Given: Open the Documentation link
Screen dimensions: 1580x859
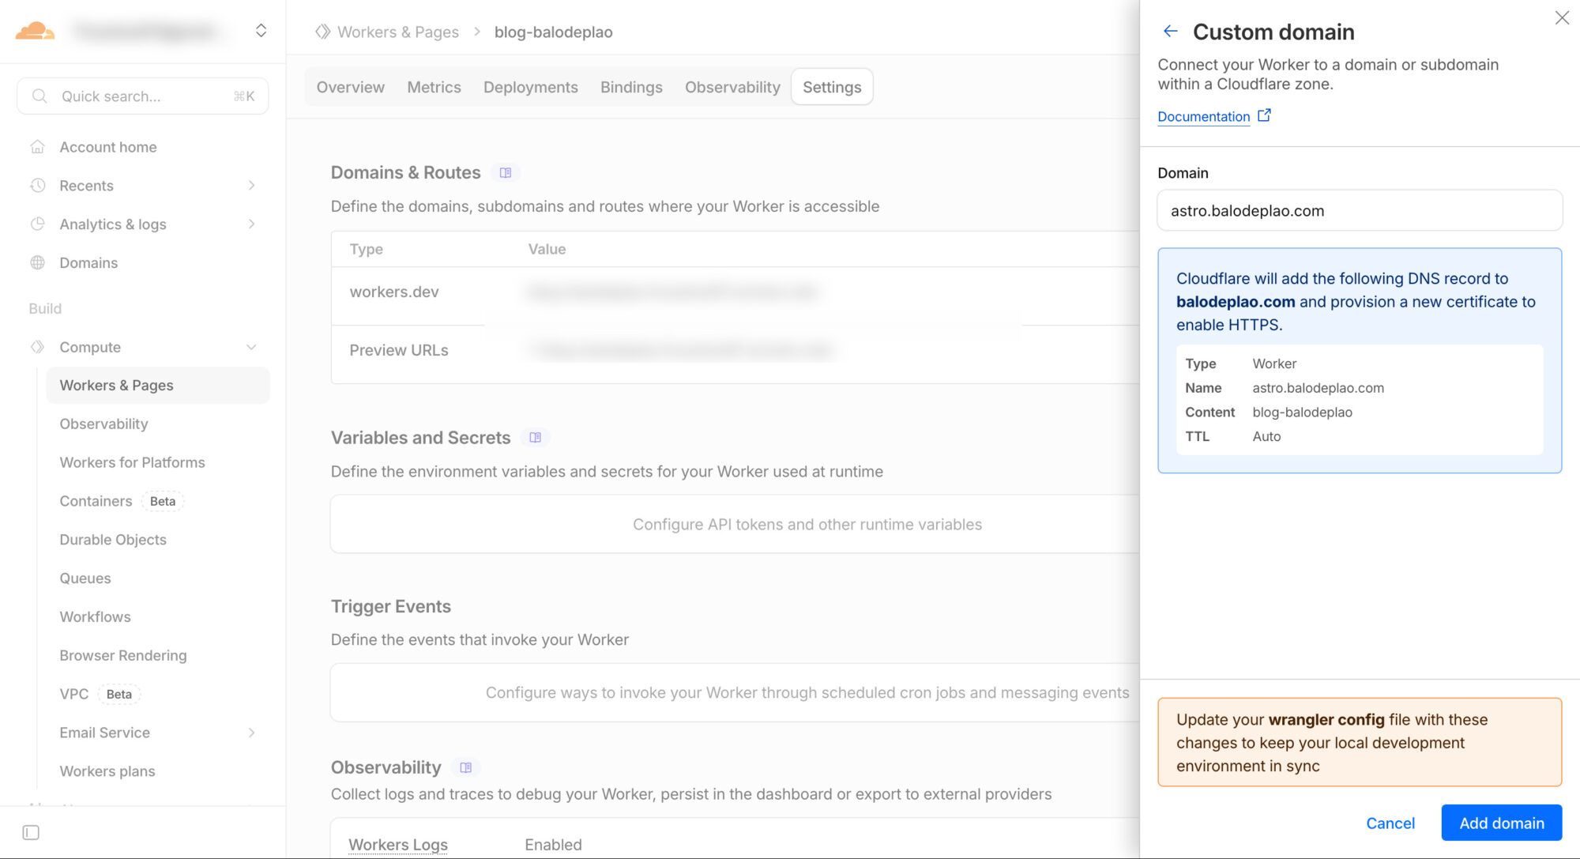Looking at the screenshot, I should pos(1203,117).
